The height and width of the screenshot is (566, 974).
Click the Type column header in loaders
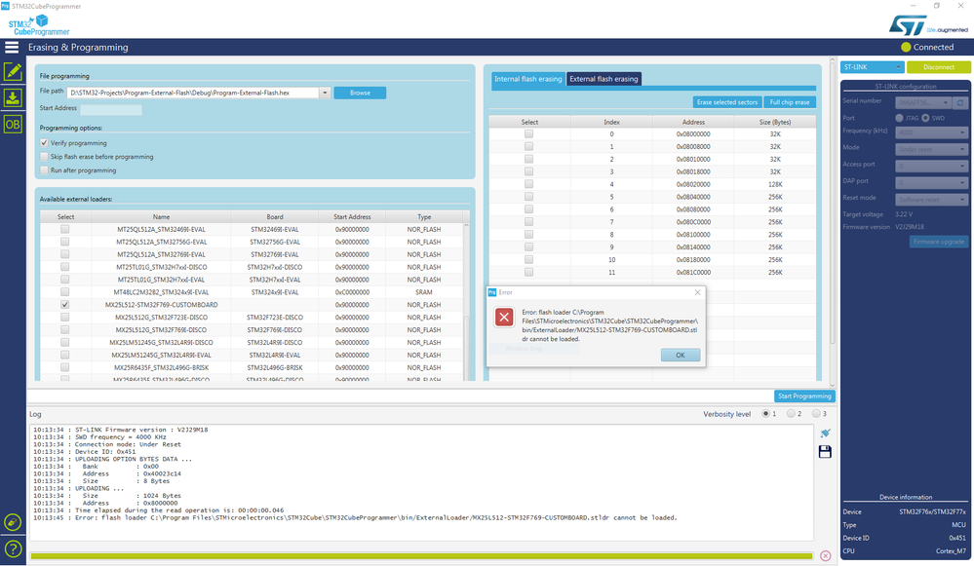[424, 216]
